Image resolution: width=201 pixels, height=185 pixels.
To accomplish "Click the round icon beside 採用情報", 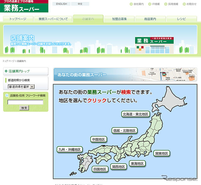I will tap(166, 4).
